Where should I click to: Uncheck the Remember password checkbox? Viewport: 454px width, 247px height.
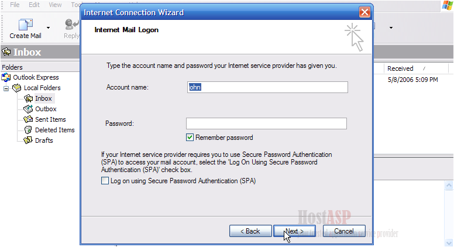(190, 137)
